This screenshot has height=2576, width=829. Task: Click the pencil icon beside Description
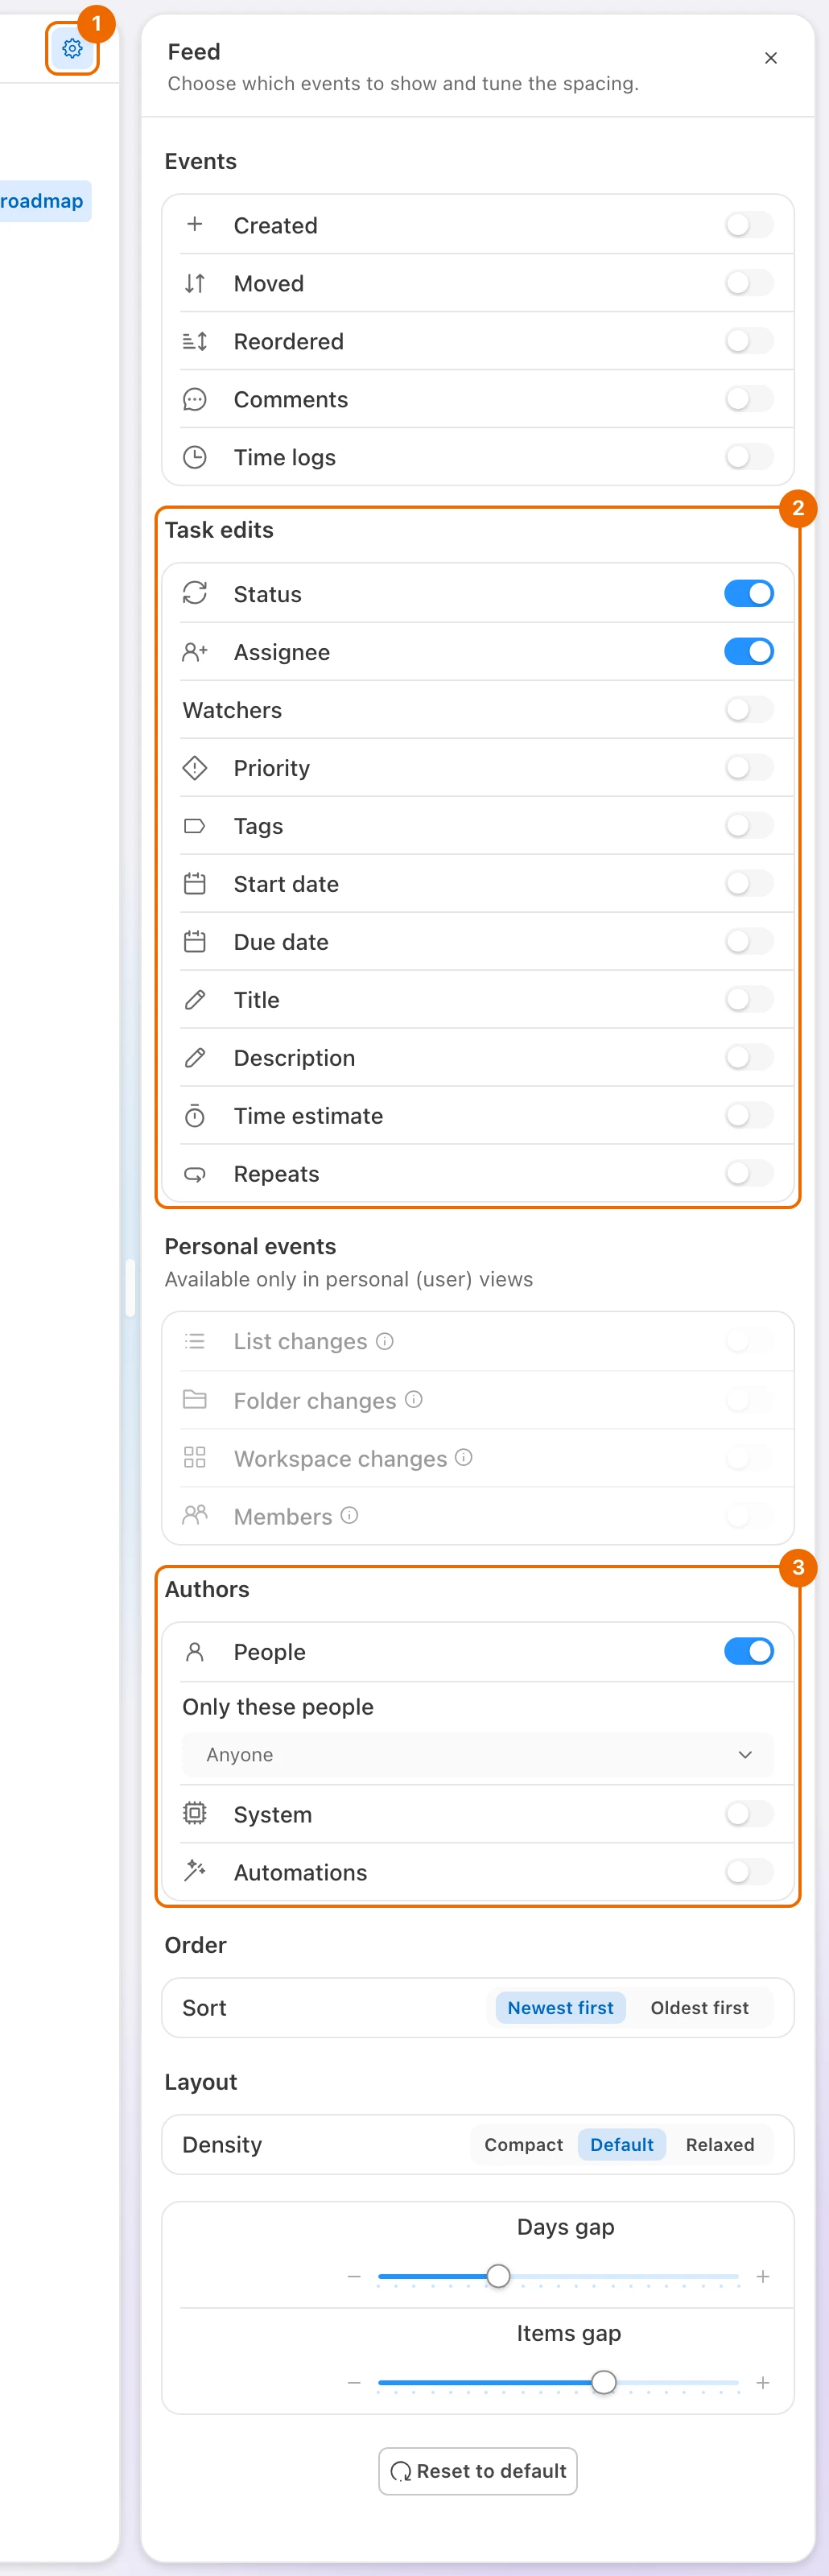pos(195,1057)
